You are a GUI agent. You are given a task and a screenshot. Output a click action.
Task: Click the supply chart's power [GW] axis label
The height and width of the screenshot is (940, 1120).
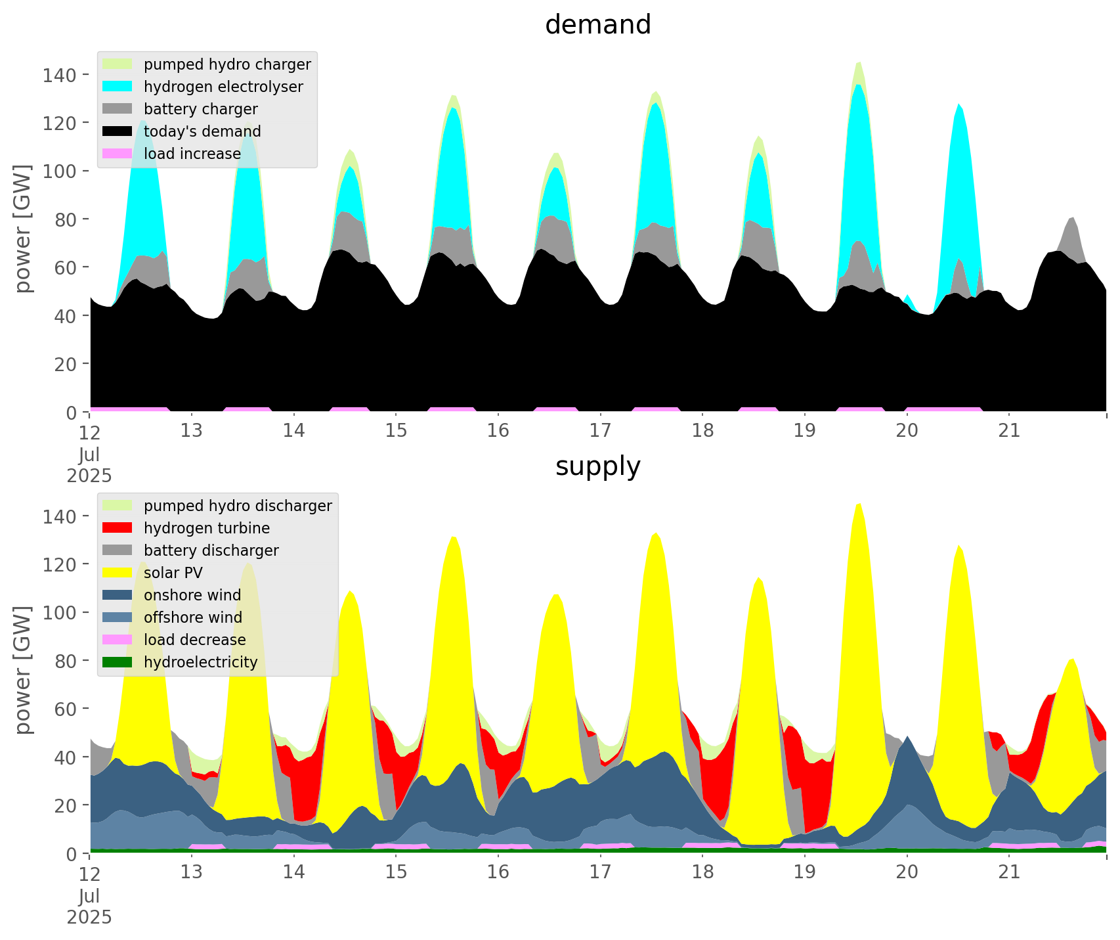[x=24, y=670]
